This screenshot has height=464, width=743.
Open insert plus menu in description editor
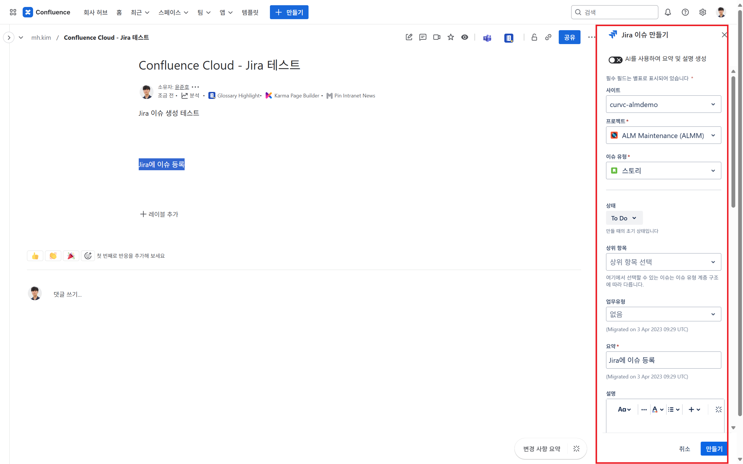click(x=694, y=409)
